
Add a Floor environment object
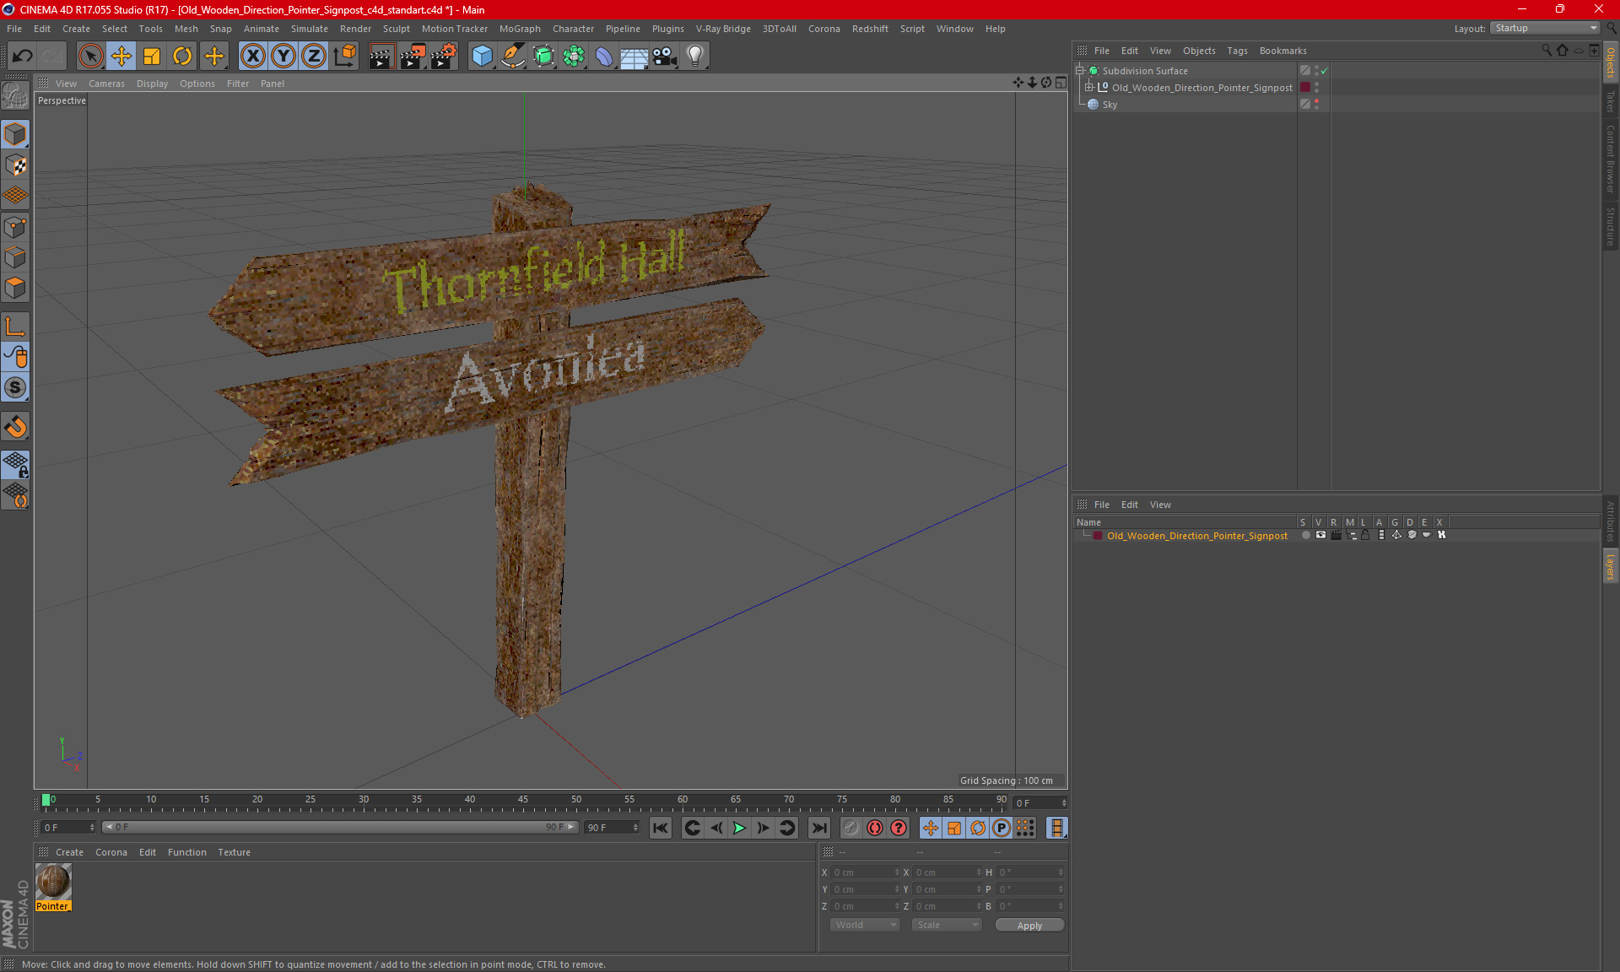634,57
